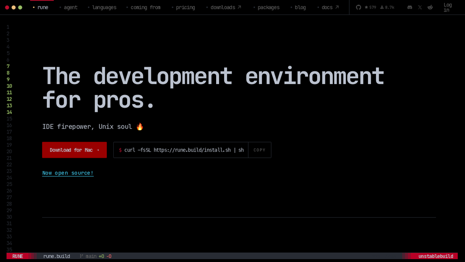Click the curl install command text
This screenshot has width=465, height=262.
pyautogui.click(x=184, y=150)
